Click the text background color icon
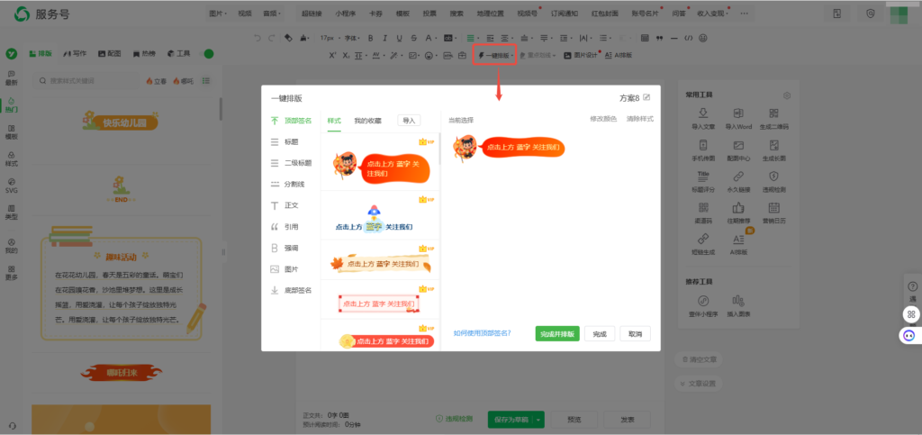Screen dimensions: 922x435 (x=449, y=38)
